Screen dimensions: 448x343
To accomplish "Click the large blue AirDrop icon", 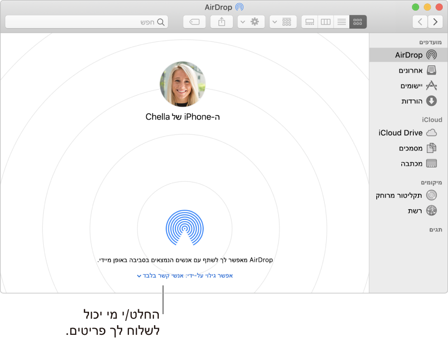I will [x=185, y=228].
